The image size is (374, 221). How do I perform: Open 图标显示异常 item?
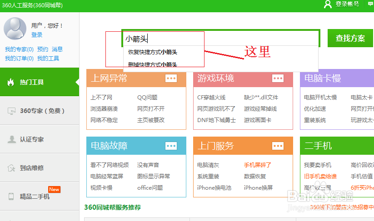(154, 177)
